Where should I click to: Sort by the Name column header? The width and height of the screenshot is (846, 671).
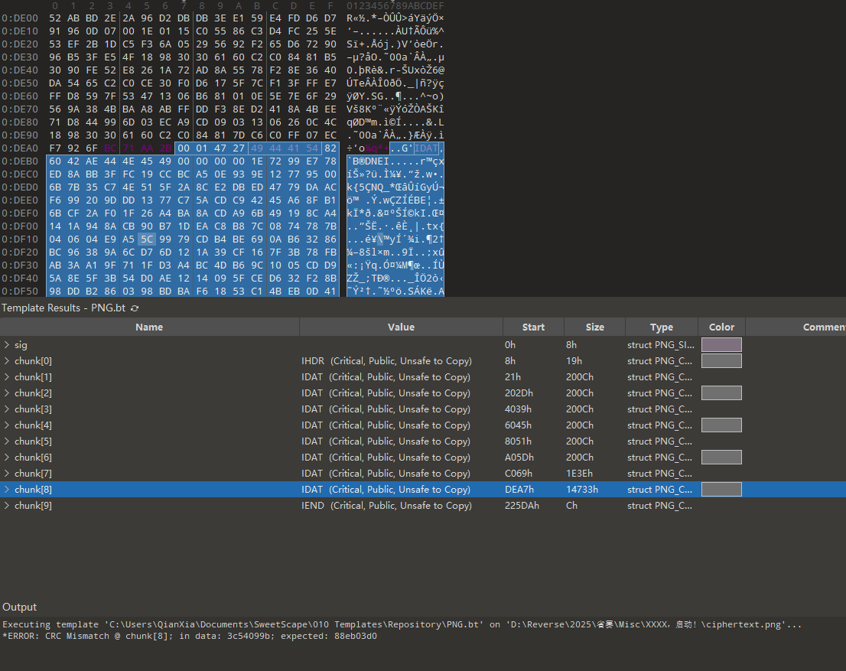click(149, 327)
